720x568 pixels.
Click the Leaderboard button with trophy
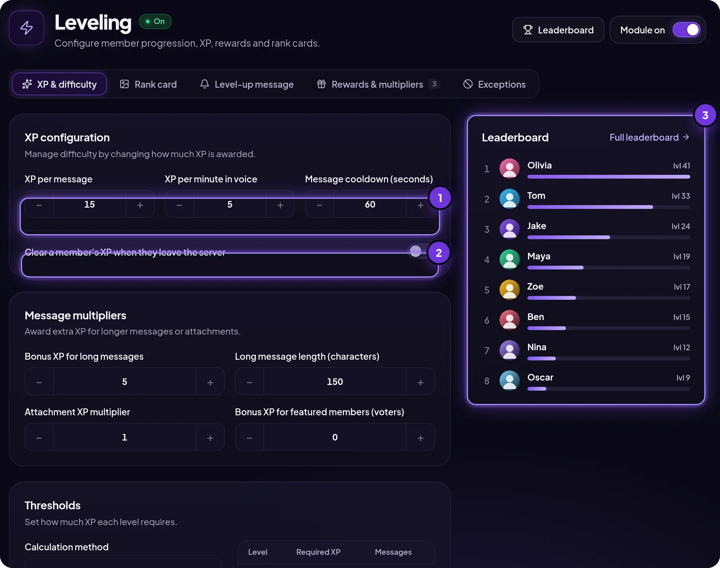[x=558, y=30]
